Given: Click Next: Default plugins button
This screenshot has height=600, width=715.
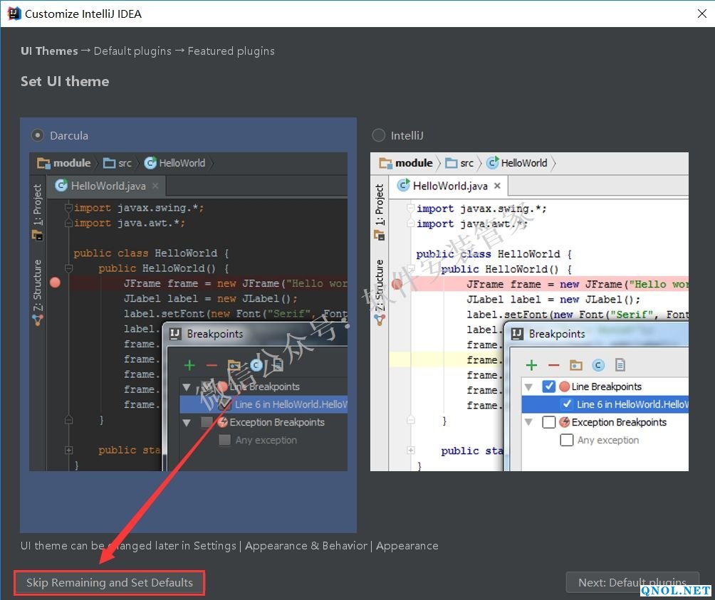Looking at the screenshot, I should (x=632, y=582).
